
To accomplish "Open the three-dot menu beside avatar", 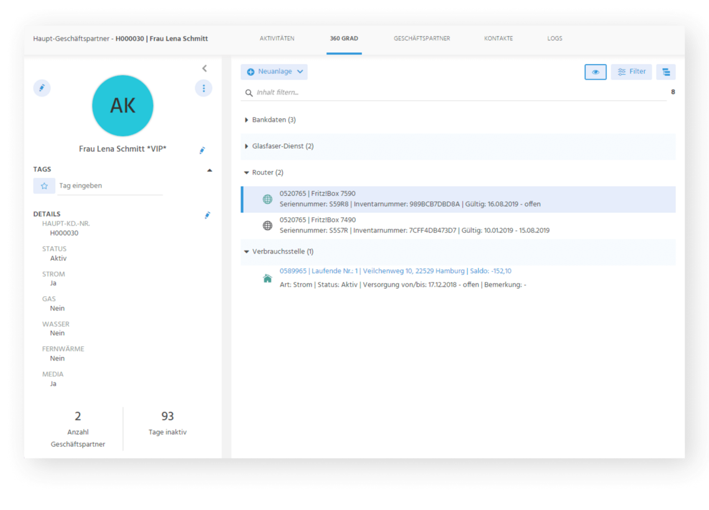I will pos(203,88).
